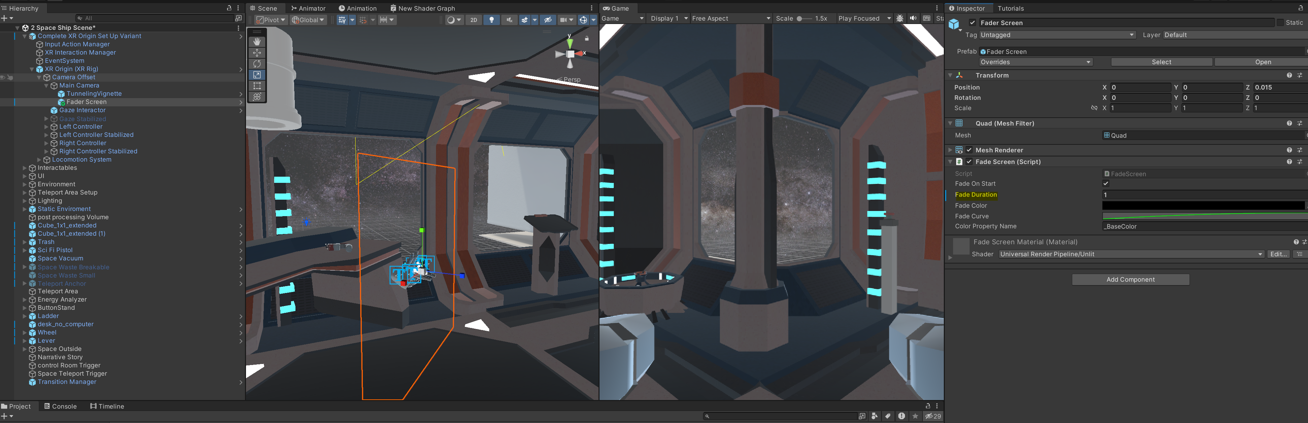
Task: Expand the Interactables hierarchy item
Action: point(24,168)
